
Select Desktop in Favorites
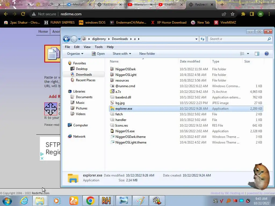82,69
